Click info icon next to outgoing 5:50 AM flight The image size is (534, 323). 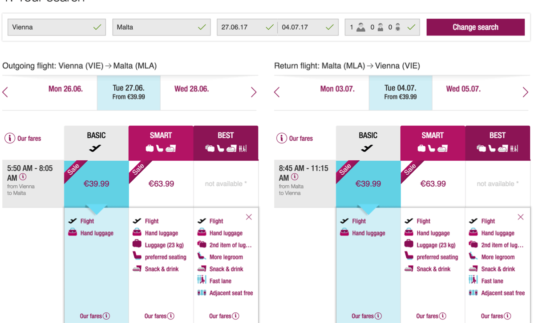[x=23, y=177]
